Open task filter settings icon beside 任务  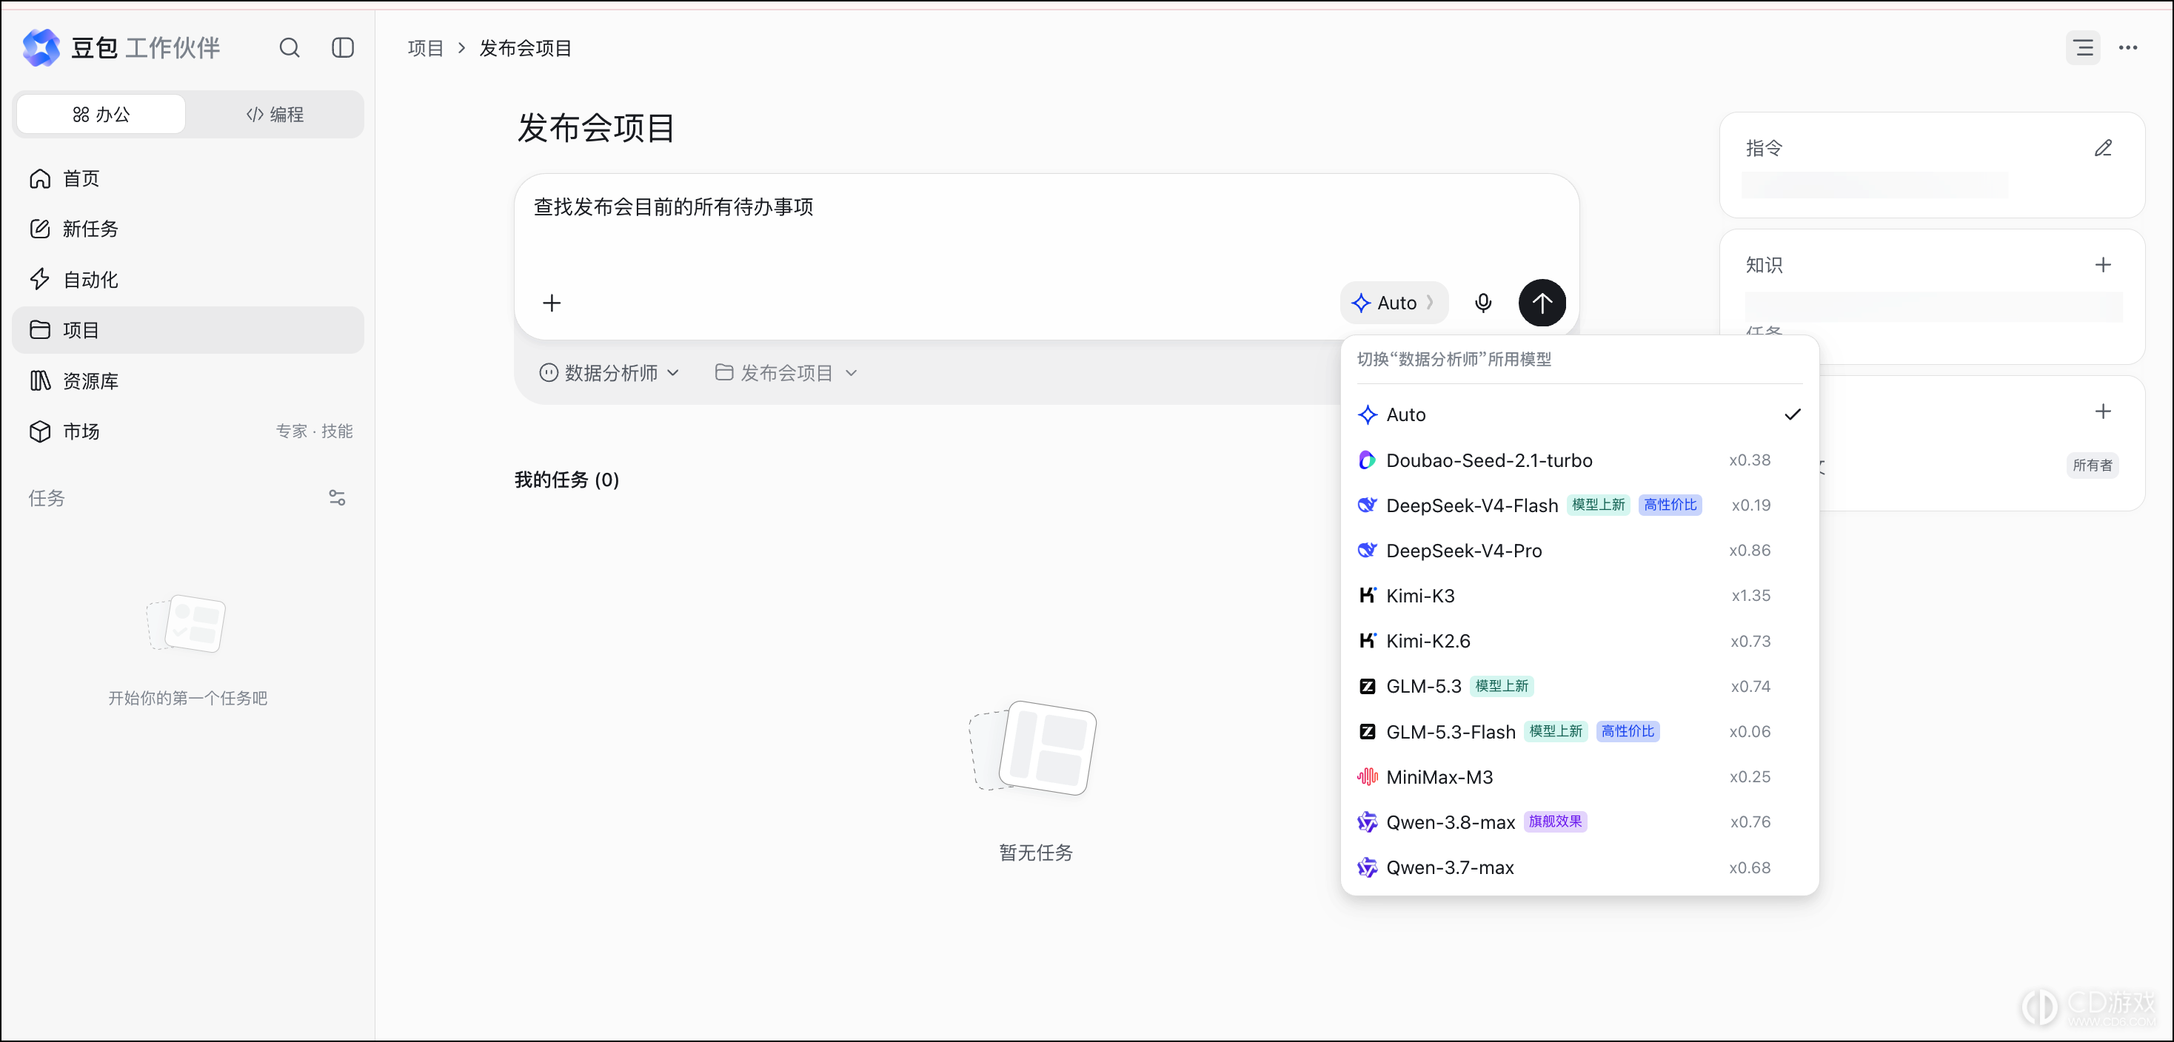pyautogui.click(x=337, y=498)
